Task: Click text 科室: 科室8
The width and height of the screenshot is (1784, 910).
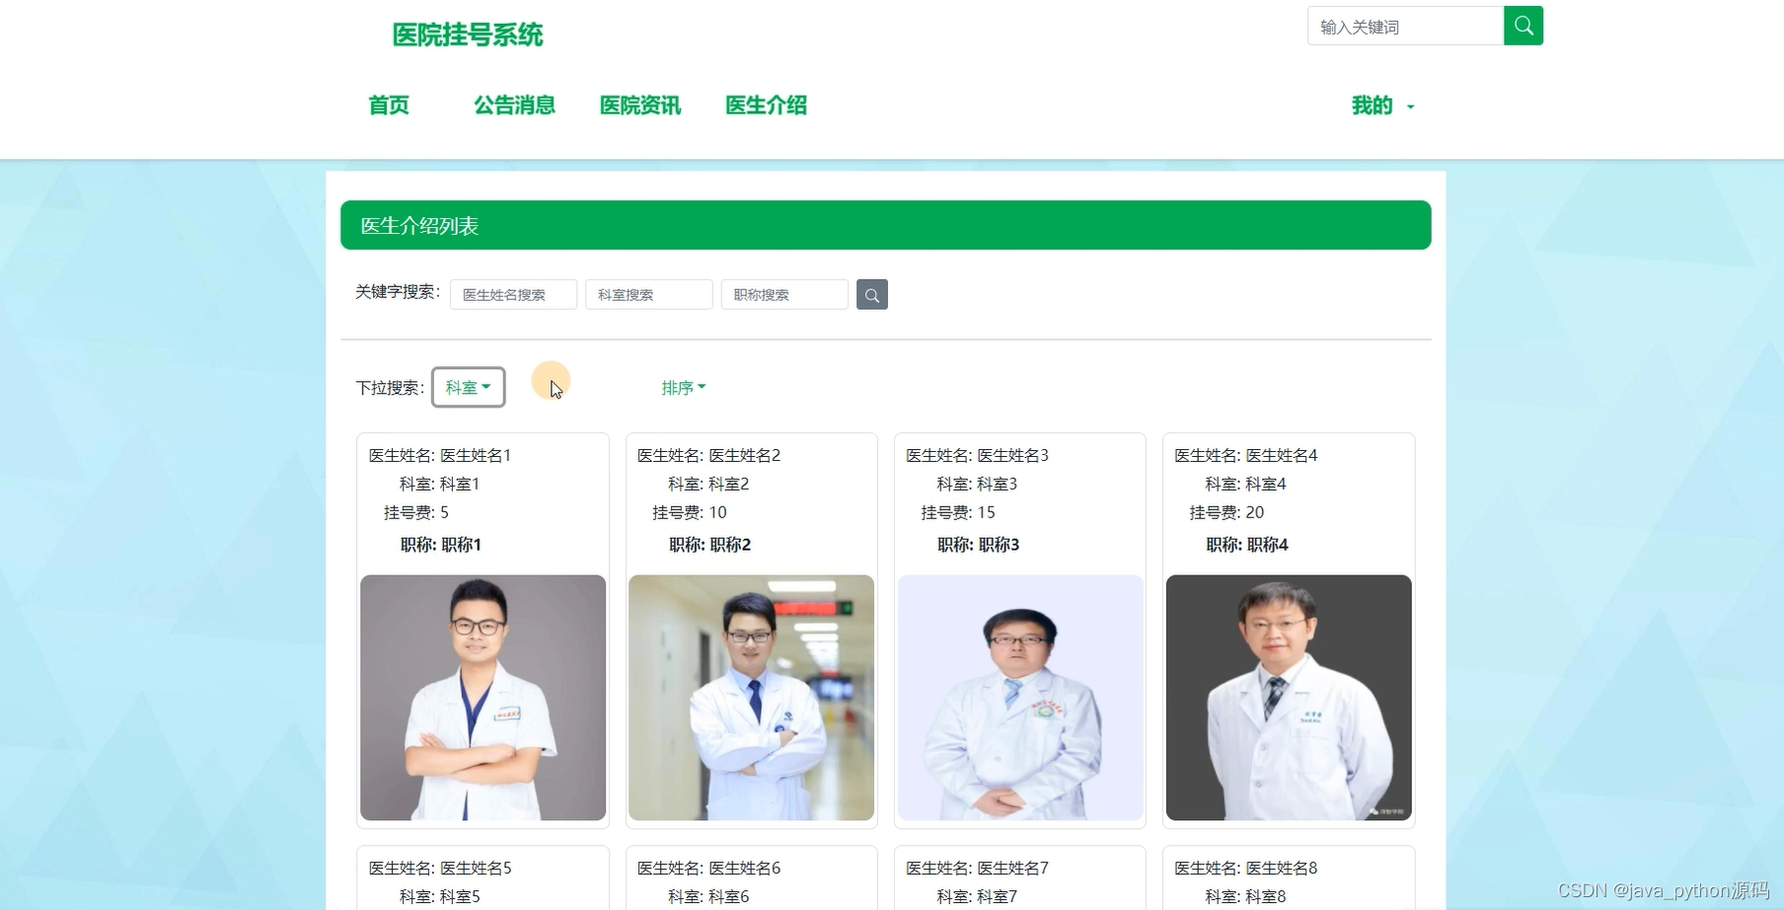Action: coord(1245,896)
